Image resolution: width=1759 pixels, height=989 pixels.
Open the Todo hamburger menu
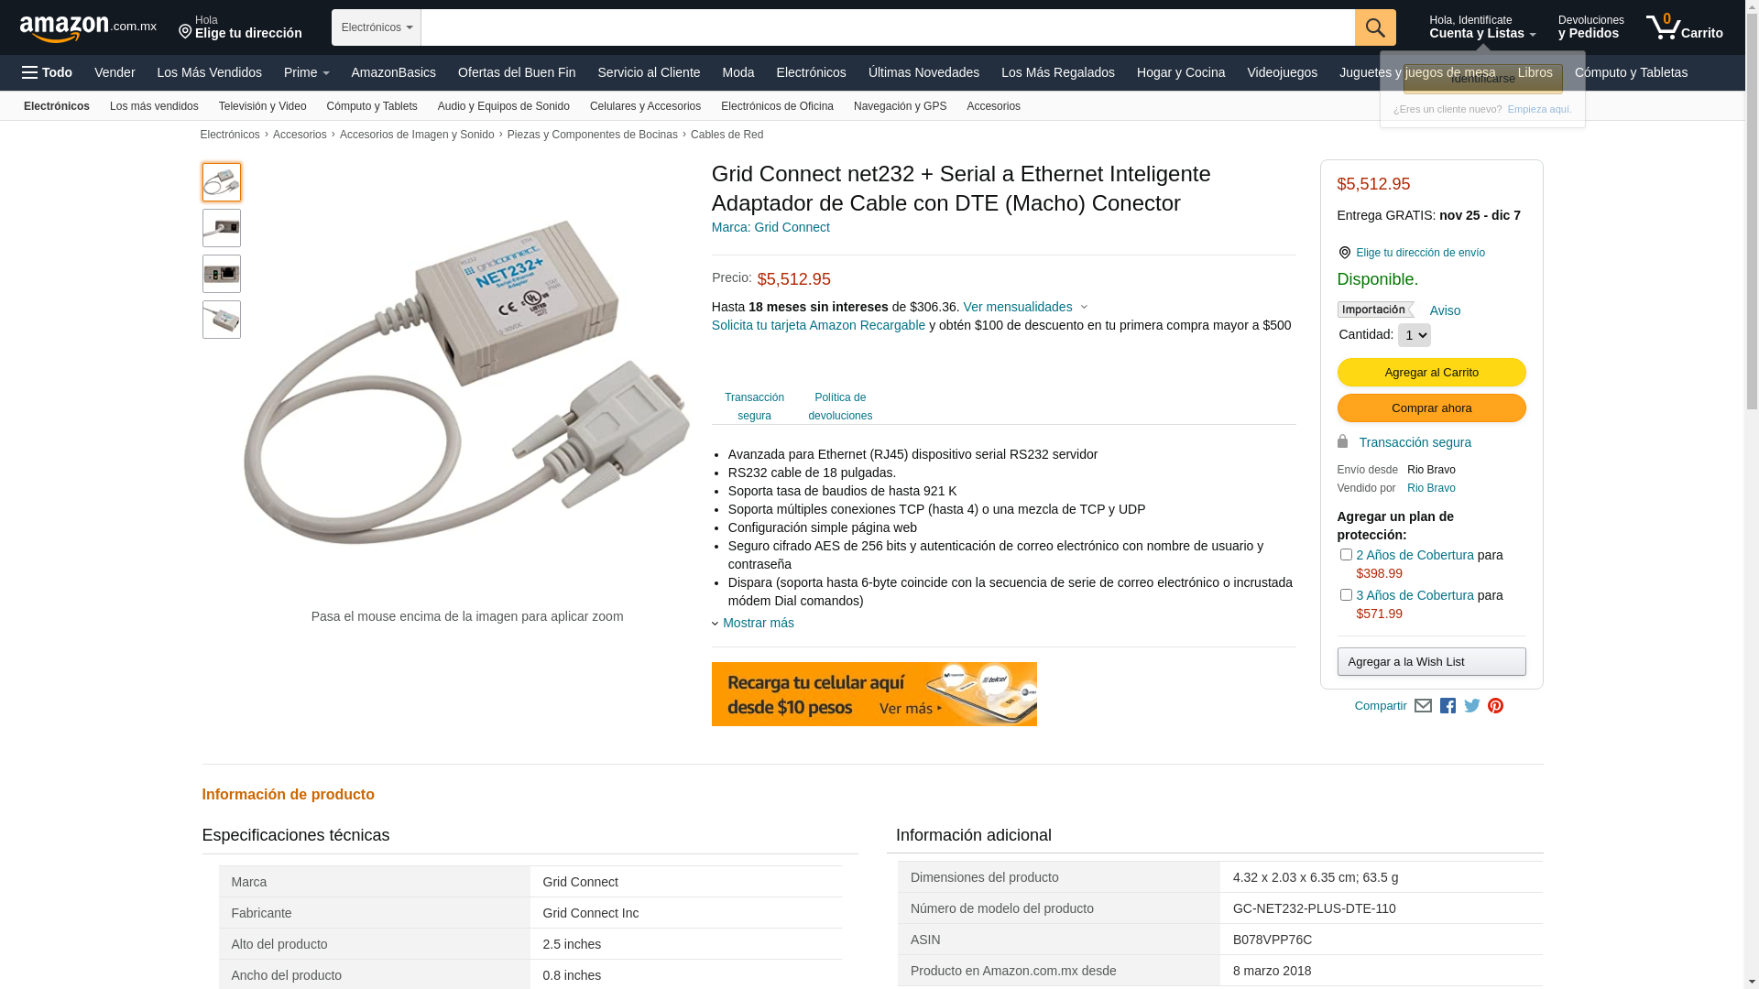[x=47, y=72]
